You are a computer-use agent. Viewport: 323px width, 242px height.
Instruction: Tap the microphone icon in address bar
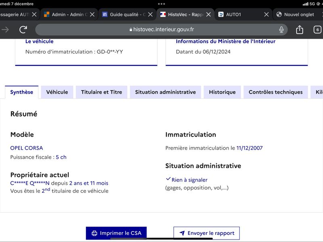(281, 29)
